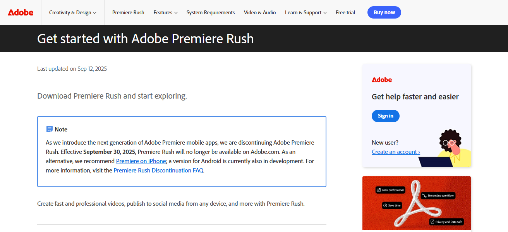Visit the Premiere Rush Discontinuation FAQ
The width and height of the screenshot is (508, 232).
click(x=158, y=170)
